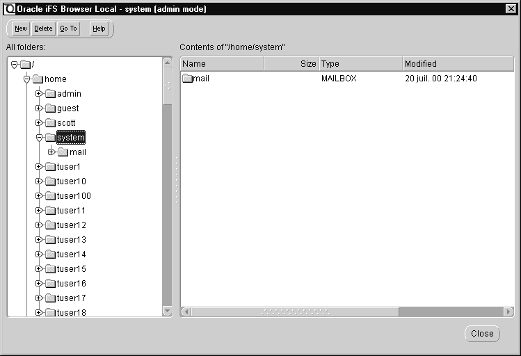Sort contents by Type column header
Viewport: 521px width, 356px height.
click(x=361, y=64)
